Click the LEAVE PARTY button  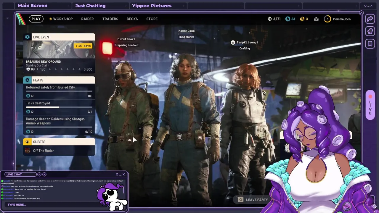tap(253, 200)
